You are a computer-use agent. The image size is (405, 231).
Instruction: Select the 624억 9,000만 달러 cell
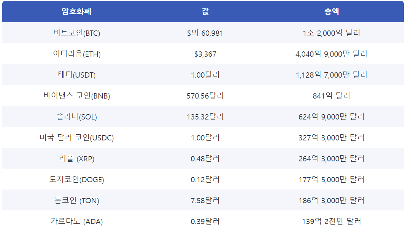(x=331, y=116)
